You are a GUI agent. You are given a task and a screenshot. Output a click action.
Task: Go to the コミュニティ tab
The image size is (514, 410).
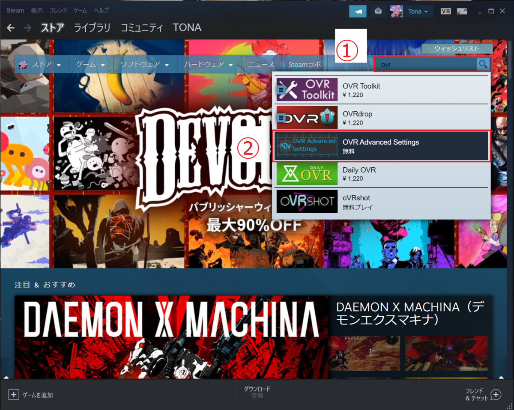click(142, 28)
